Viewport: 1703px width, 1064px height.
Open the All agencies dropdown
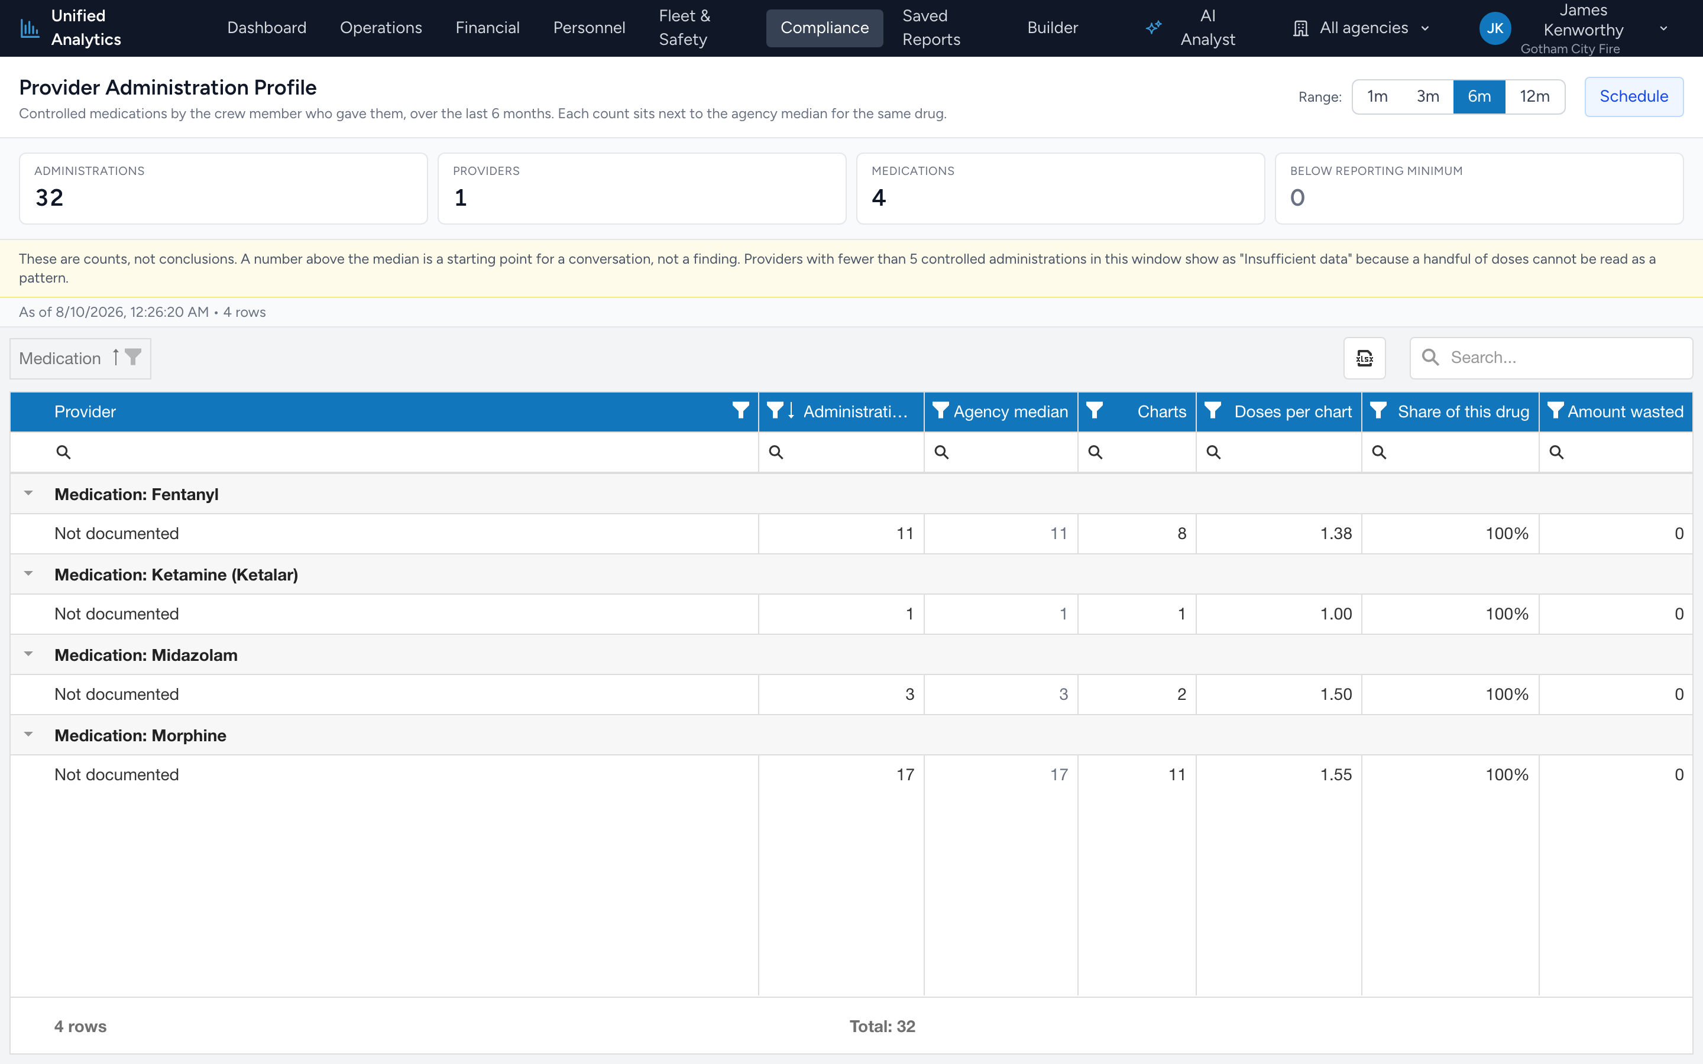(x=1362, y=28)
